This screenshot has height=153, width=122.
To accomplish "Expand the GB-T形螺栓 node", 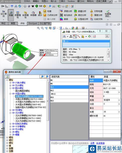I will coord(10,110).
